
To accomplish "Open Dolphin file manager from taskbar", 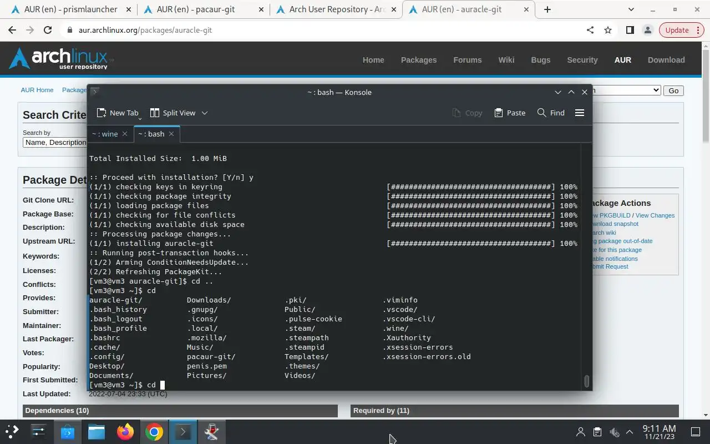I will pyautogui.click(x=96, y=431).
